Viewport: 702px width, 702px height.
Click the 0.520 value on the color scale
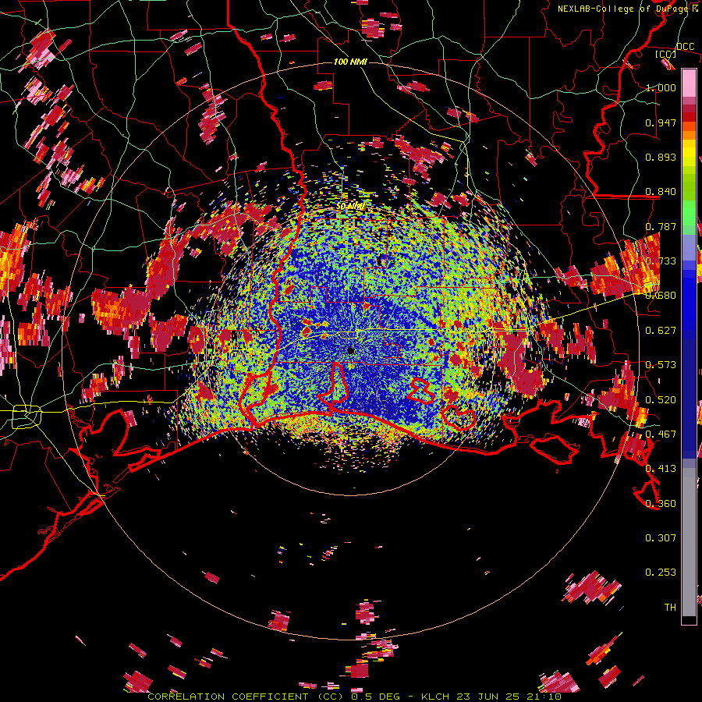pos(661,399)
